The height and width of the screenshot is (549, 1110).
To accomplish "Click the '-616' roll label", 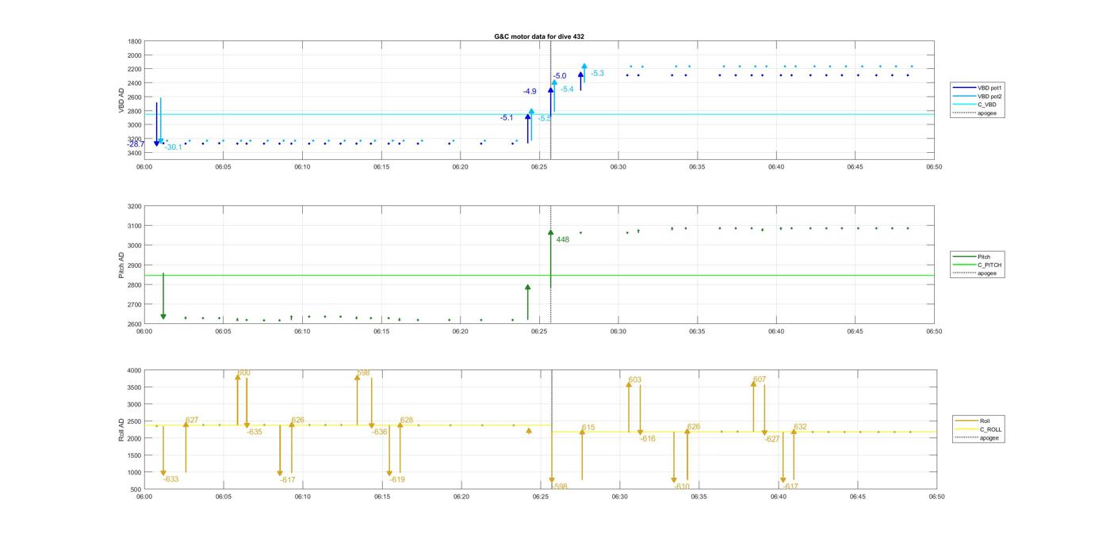I will pyautogui.click(x=647, y=439).
